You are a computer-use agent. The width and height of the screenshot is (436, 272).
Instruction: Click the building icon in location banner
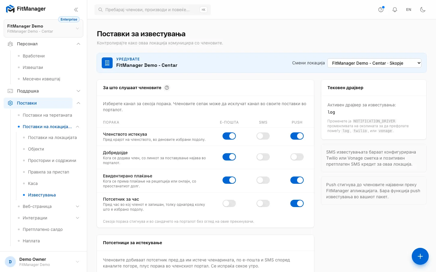click(x=107, y=63)
